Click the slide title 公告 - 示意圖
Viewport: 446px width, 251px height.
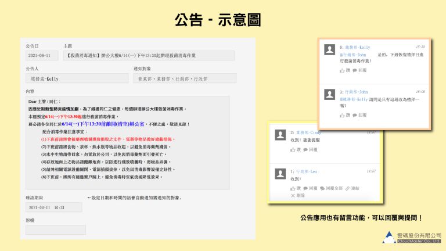(218, 20)
